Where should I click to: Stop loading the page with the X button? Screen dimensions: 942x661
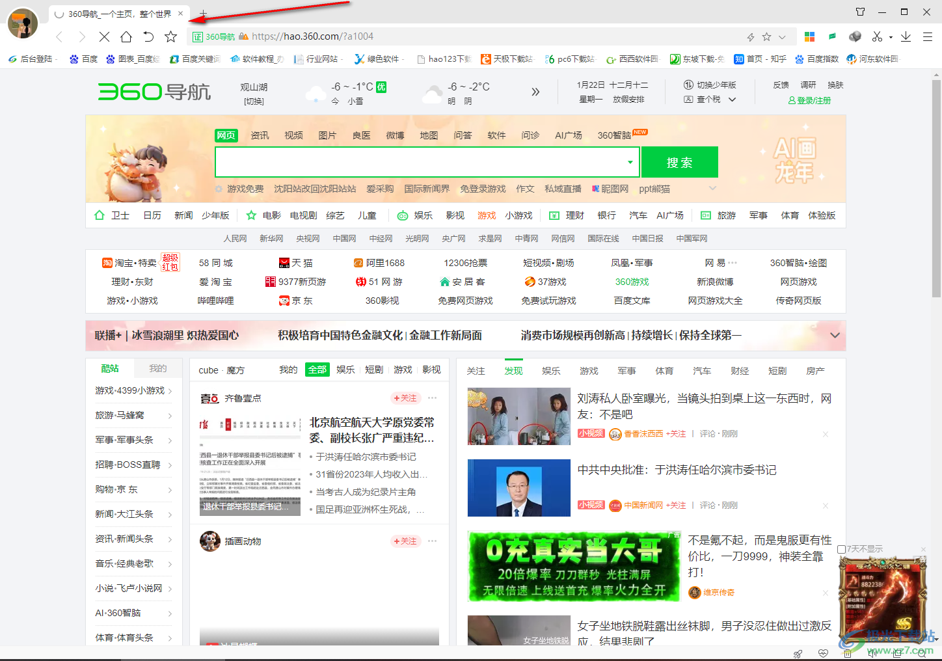point(104,36)
